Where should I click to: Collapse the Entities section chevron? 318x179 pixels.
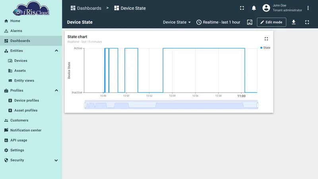click(x=56, y=51)
